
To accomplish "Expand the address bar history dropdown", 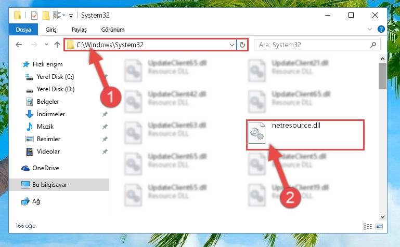I will coord(231,45).
